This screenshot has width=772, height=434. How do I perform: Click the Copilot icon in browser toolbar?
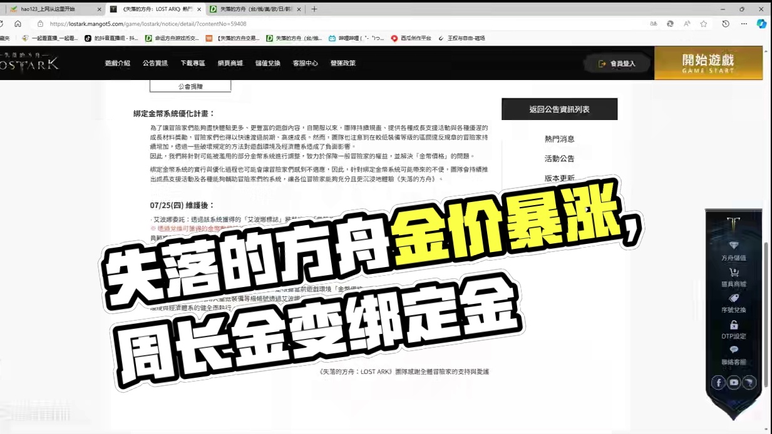tap(761, 24)
